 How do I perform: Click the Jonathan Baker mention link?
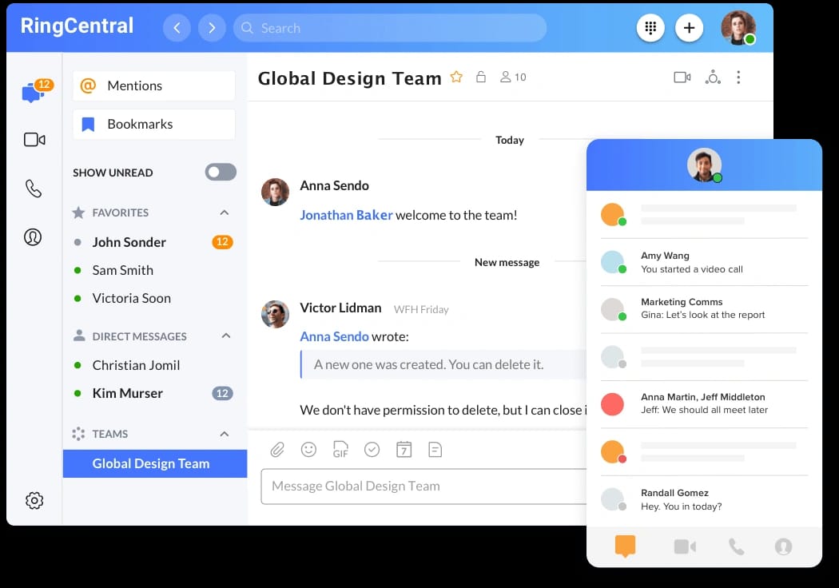[346, 215]
